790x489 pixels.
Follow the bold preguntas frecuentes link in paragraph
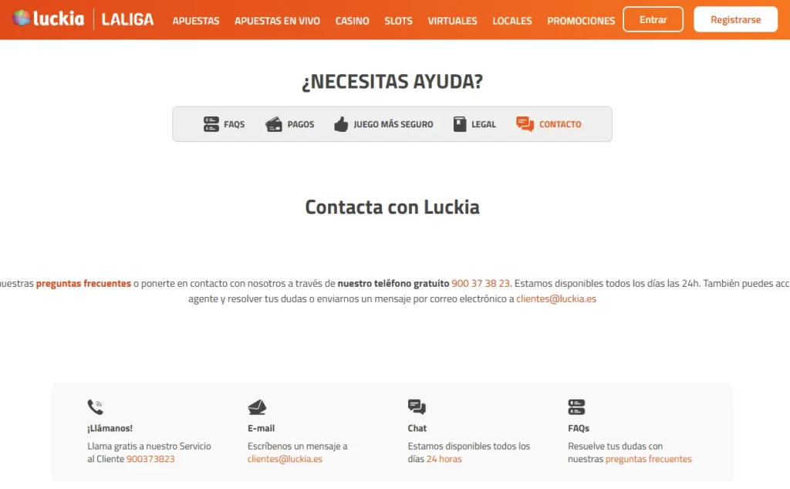(x=83, y=284)
